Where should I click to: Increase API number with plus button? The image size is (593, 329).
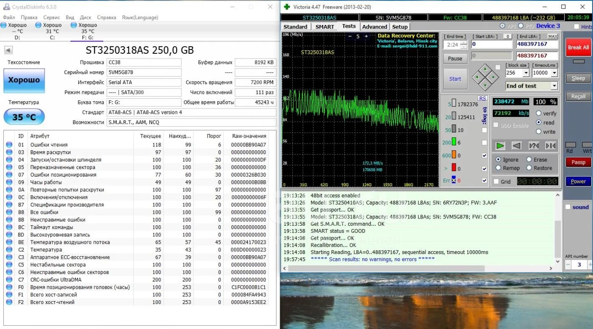(589, 265)
